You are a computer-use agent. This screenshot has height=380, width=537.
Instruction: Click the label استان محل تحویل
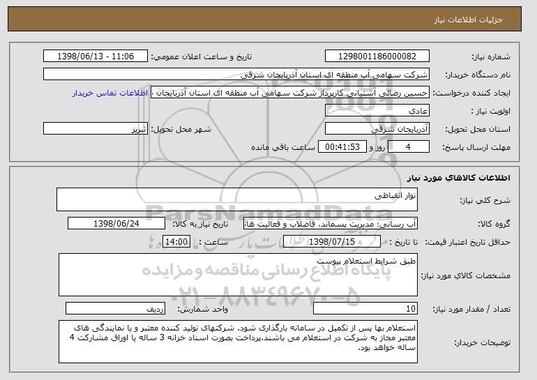(x=478, y=129)
